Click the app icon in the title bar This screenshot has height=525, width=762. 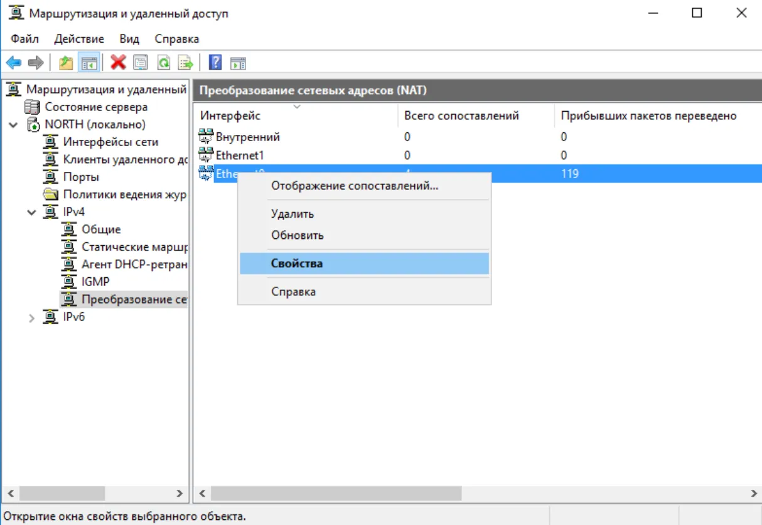point(16,13)
